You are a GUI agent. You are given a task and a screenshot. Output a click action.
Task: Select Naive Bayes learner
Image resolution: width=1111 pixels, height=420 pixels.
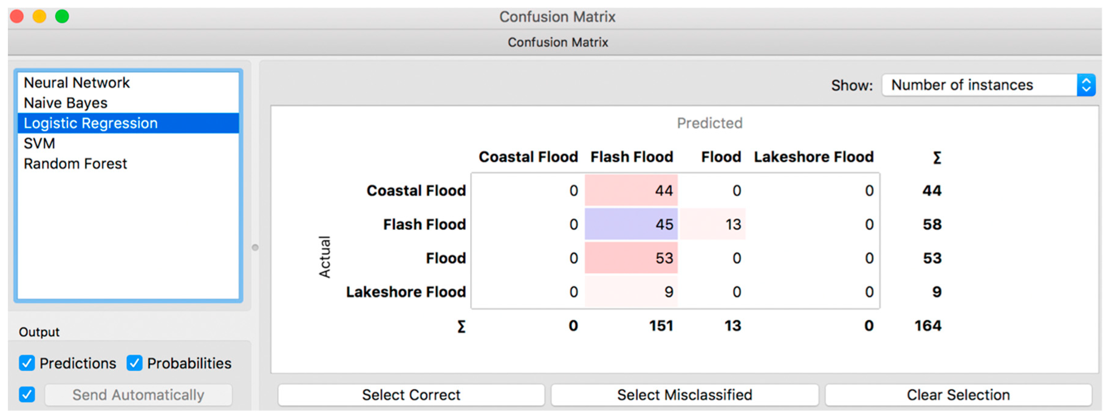(x=66, y=103)
